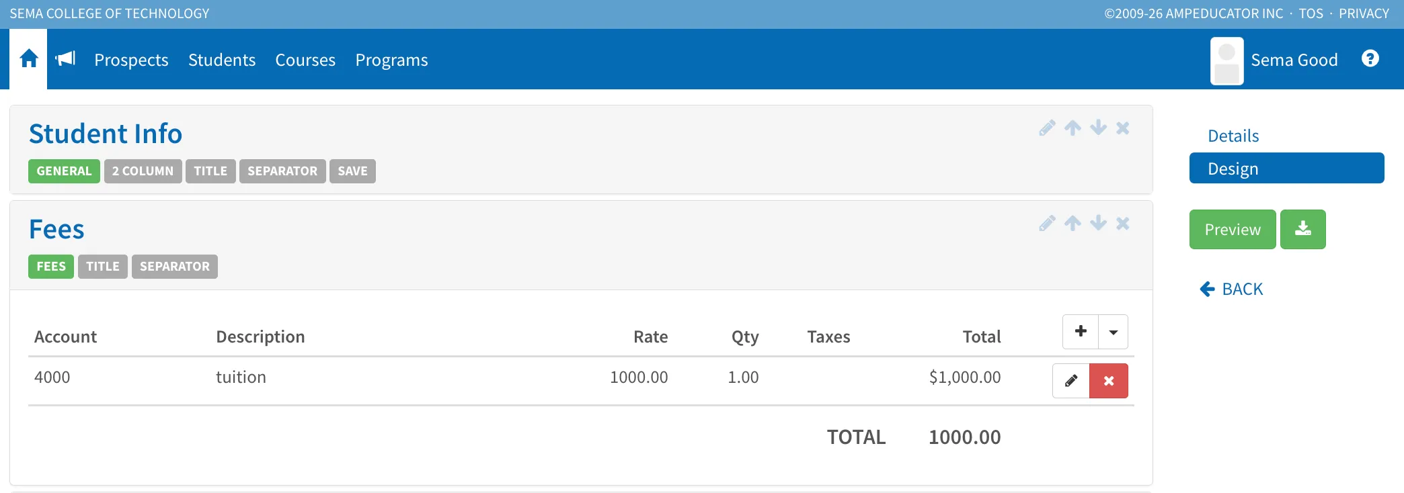Toggle the SEPARATOR tag in Fees

(x=175, y=267)
